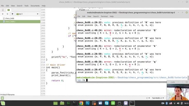Click the 'print_board();' line in editor
This screenshot has width=189, height=106.
tap(61, 75)
